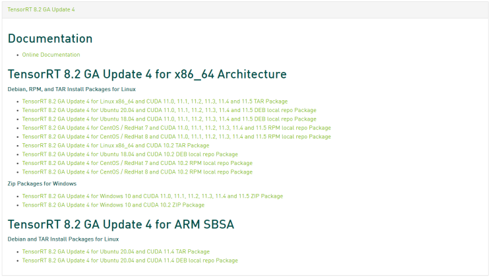The height and width of the screenshot is (277, 490).
Task: Click the ARM SBSA section heading
Action: (x=121, y=224)
